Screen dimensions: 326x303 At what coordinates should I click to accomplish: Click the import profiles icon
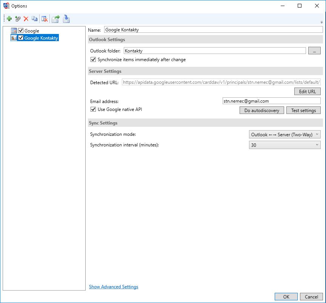[x=66, y=18]
